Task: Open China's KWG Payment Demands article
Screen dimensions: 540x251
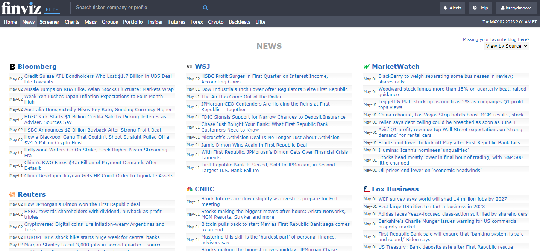Action: coord(91,165)
